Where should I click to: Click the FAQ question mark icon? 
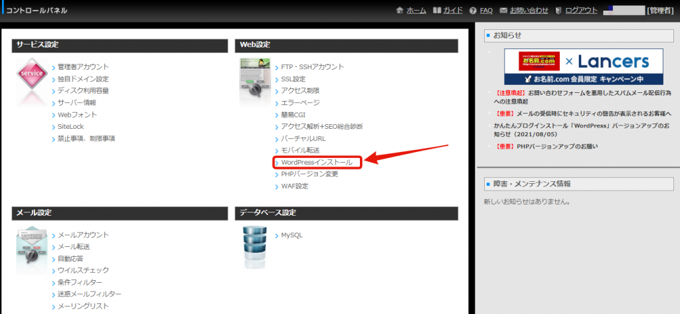(472, 11)
